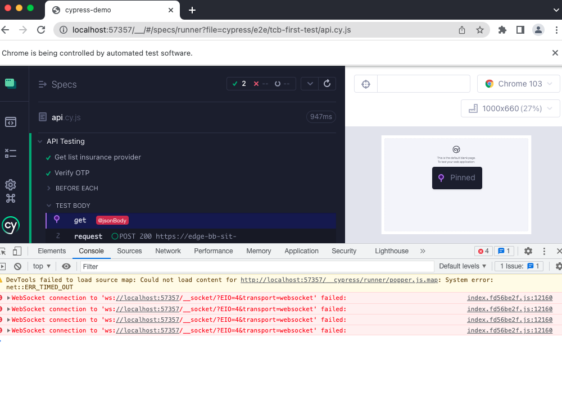Open the 1000x660 viewport dropdown
Viewport: 562px width, 410px height.
pos(510,108)
